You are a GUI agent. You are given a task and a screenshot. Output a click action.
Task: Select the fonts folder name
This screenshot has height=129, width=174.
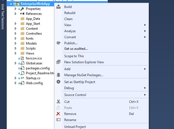[x=30, y=39]
